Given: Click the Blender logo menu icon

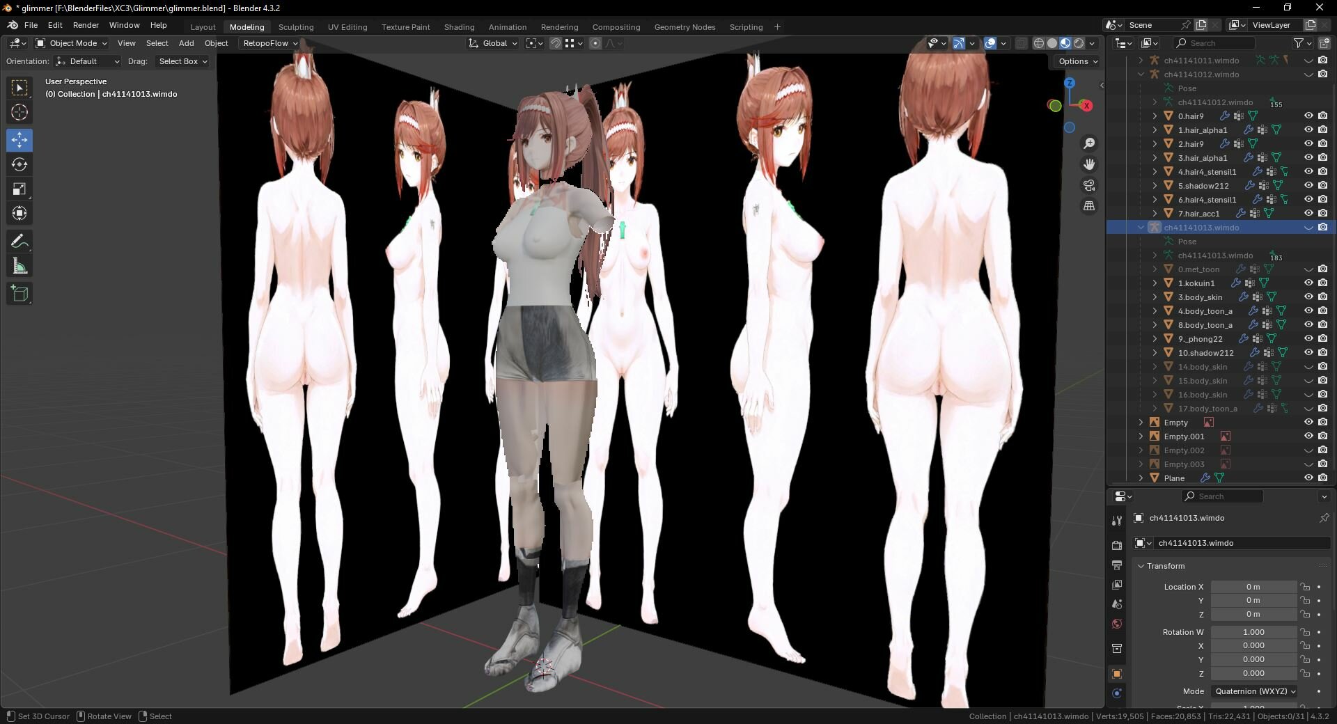Looking at the screenshot, I should [x=13, y=25].
